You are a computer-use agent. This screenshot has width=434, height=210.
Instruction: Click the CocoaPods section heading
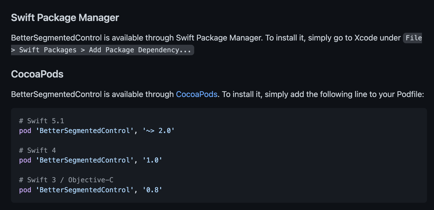[37, 74]
